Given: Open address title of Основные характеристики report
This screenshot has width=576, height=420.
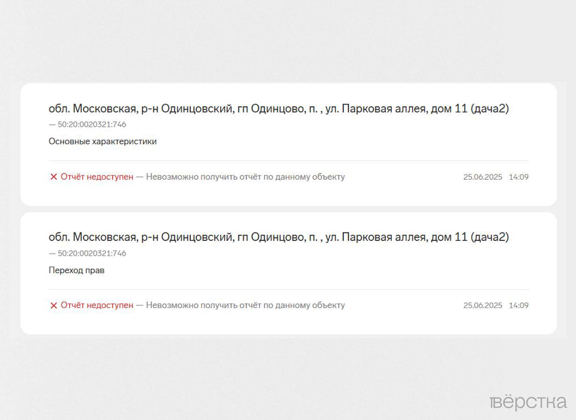Looking at the screenshot, I should point(278,109).
